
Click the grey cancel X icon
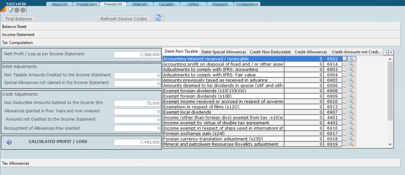22,10
